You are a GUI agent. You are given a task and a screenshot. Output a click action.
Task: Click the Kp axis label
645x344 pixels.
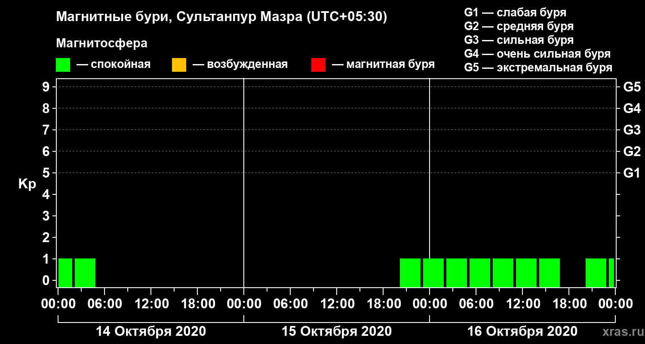(x=27, y=184)
